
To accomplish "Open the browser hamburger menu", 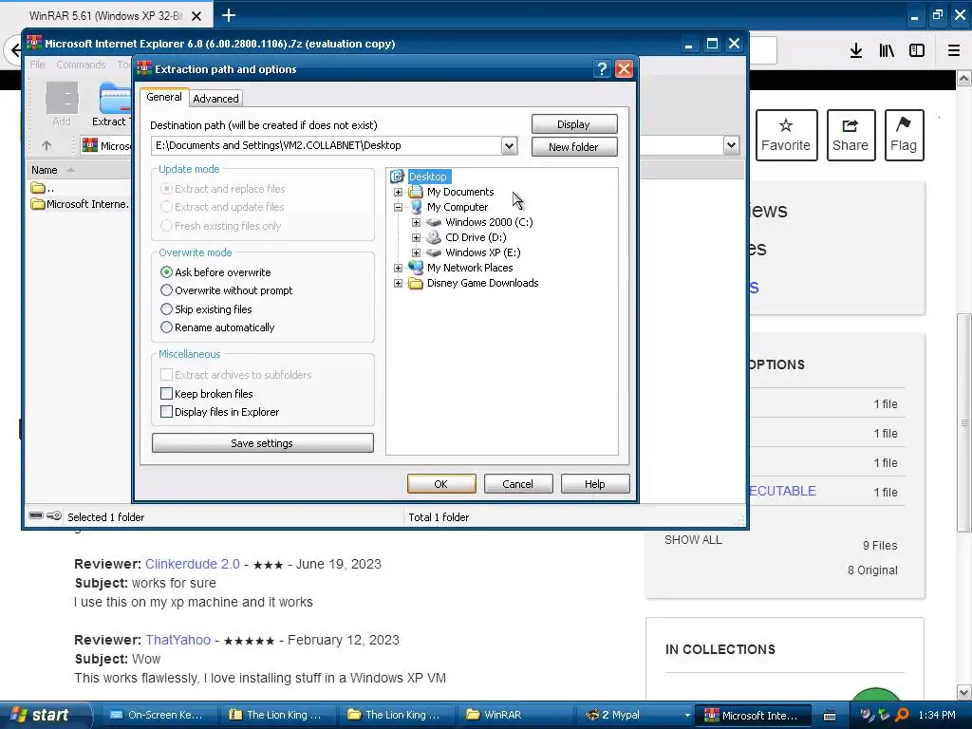I will tap(954, 51).
